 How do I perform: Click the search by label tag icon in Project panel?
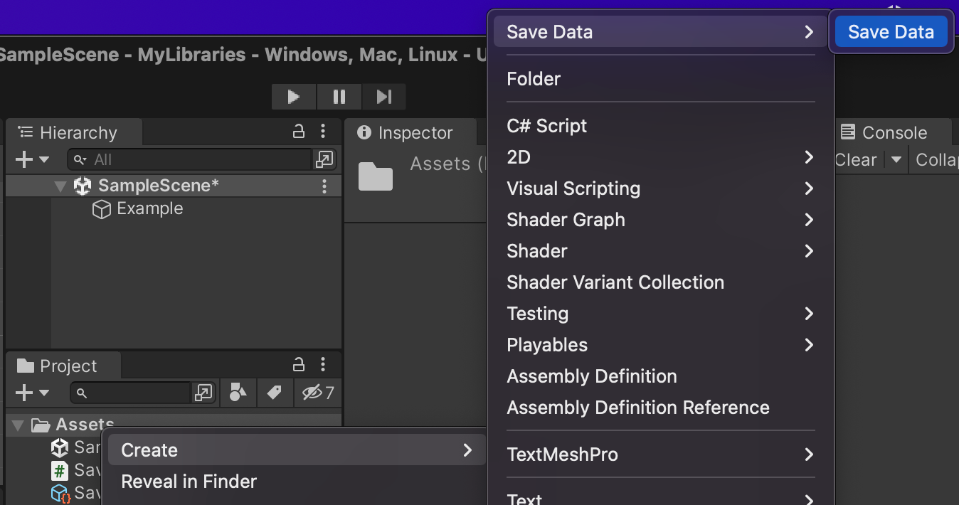point(275,393)
